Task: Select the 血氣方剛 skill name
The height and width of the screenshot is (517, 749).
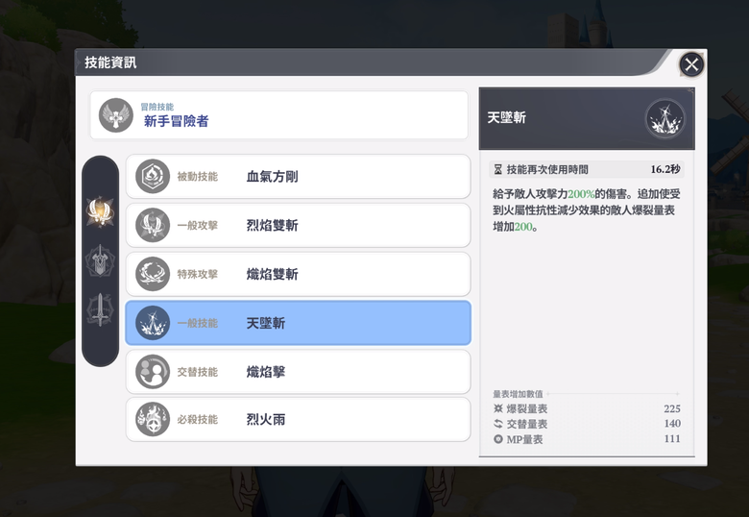Action: (273, 176)
